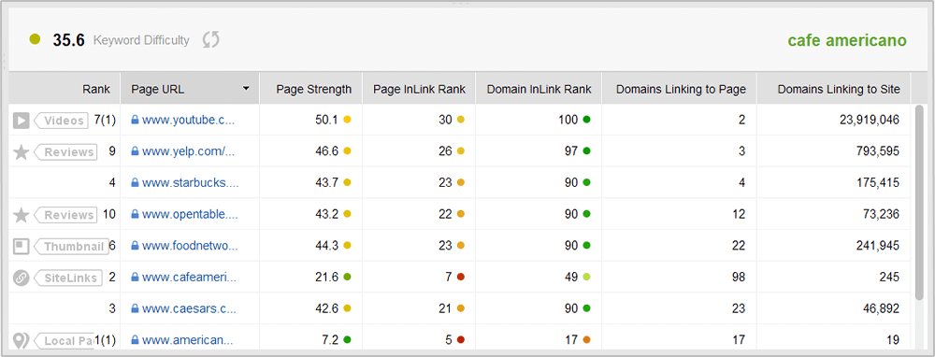Image resolution: width=935 pixels, height=357 pixels.
Task: Click the green dot beside Domain InLink 100
Action: (586, 120)
